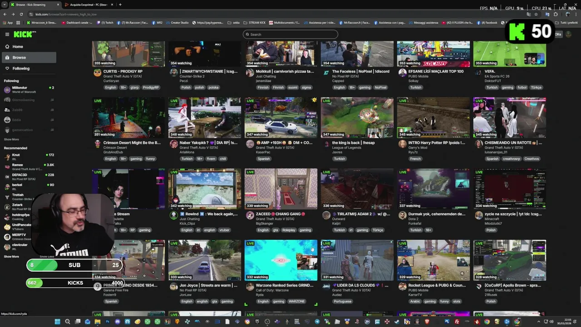Click the KICK logo
The width and height of the screenshot is (581, 327).
(24, 35)
